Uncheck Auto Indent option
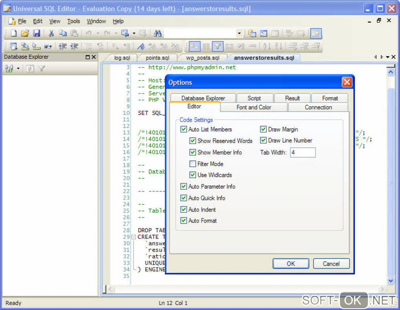Screen dimensions: 400x310 point(184,210)
